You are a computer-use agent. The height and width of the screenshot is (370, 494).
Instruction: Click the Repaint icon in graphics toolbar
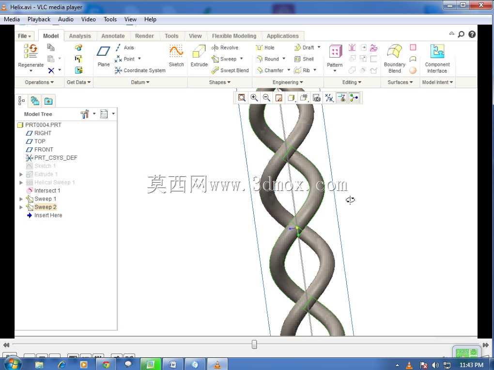[279, 98]
